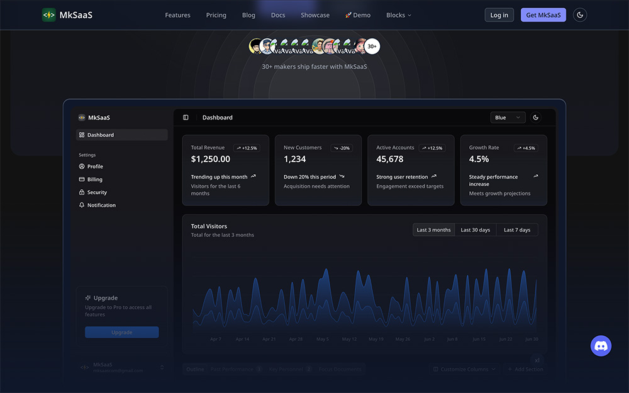Image resolution: width=629 pixels, height=393 pixels.
Task: Click the Get MkSaaS button
Action: (x=543, y=15)
